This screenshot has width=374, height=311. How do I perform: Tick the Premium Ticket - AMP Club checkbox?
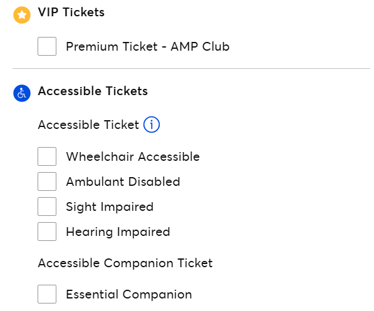(47, 46)
